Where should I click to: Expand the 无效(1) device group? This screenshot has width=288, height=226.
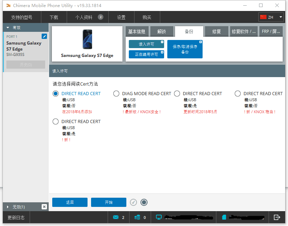pos(8,207)
